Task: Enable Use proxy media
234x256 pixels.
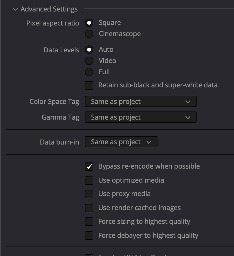Action: click(89, 194)
